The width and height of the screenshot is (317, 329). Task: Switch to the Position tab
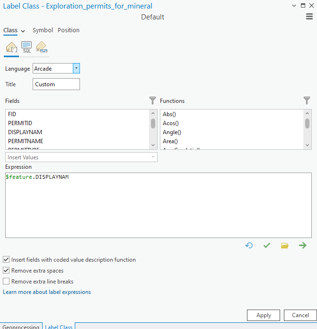(x=69, y=30)
